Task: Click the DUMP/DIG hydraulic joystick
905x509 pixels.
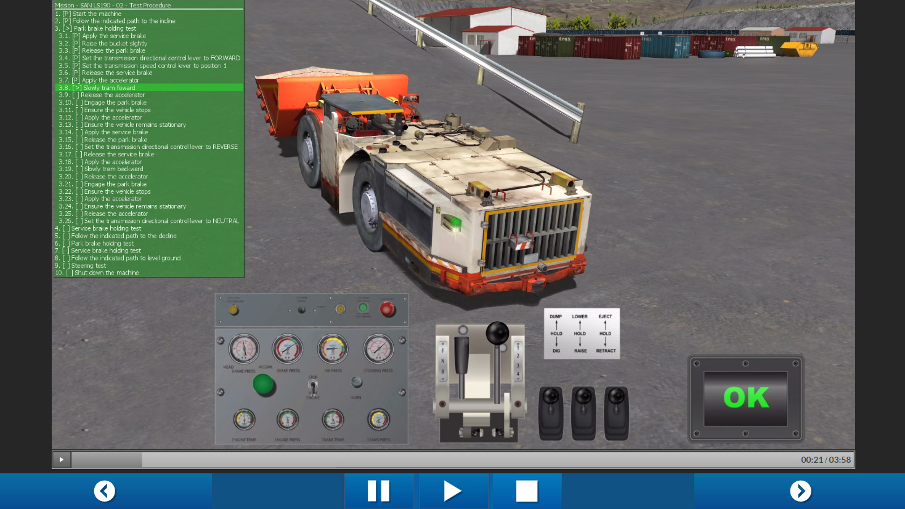Action: 551,411
